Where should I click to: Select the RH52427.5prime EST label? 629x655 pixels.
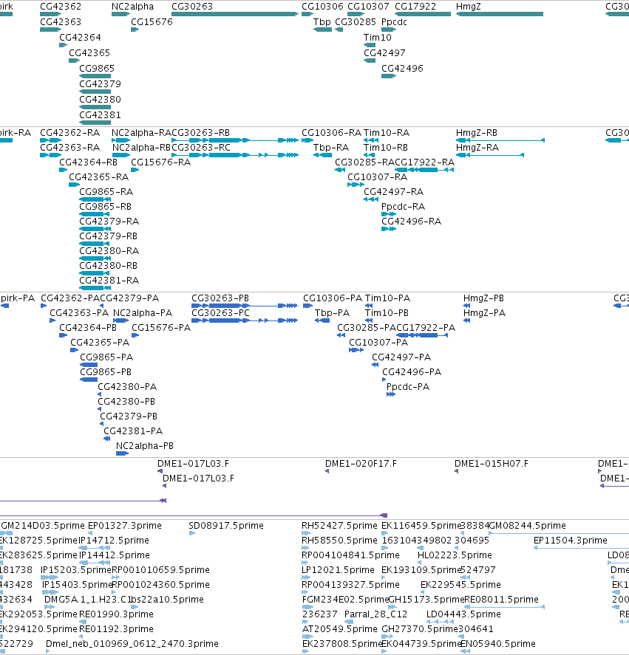click(x=339, y=526)
